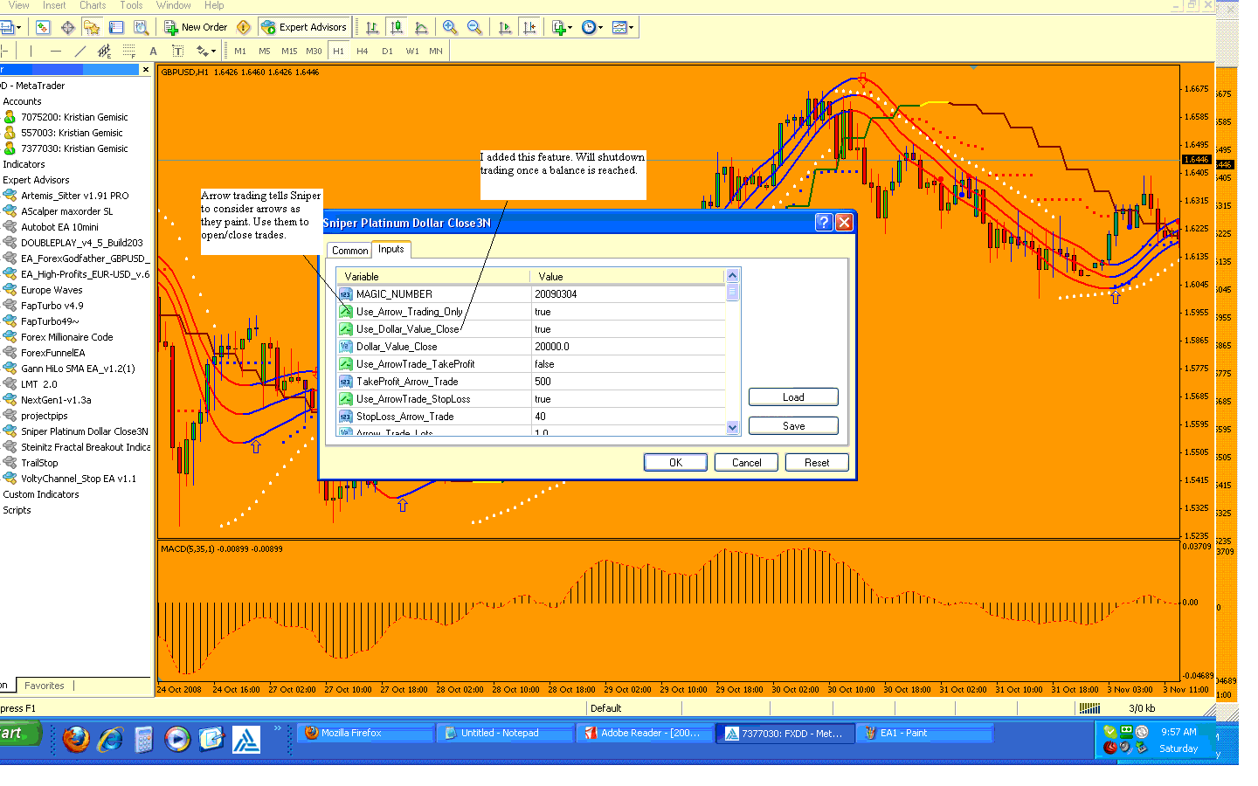Switch chart to bar chart icon
Image resolution: width=1258 pixels, height=786 pixels.
[x=372, y=27]
